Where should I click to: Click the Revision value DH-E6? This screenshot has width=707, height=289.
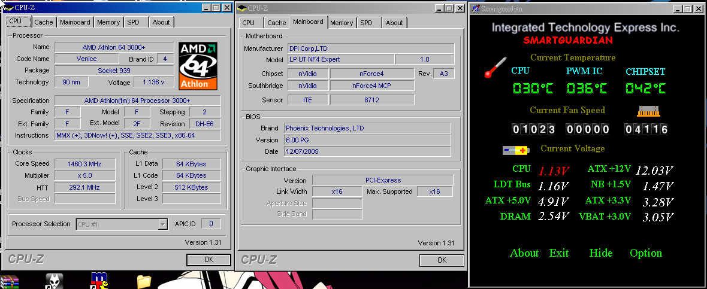tap(205, 124)
